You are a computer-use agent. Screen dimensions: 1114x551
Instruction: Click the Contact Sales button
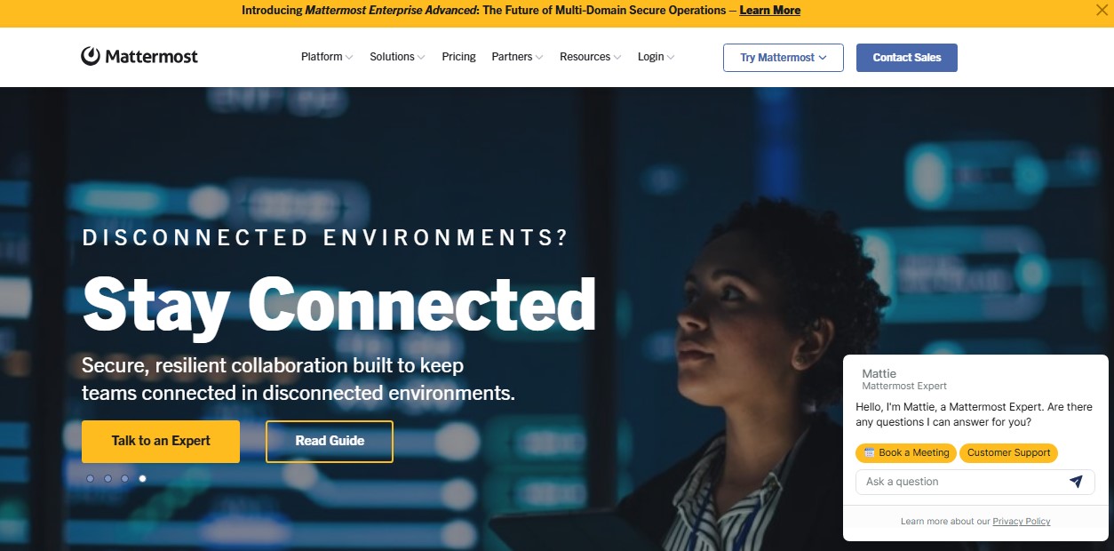point(907,58)
